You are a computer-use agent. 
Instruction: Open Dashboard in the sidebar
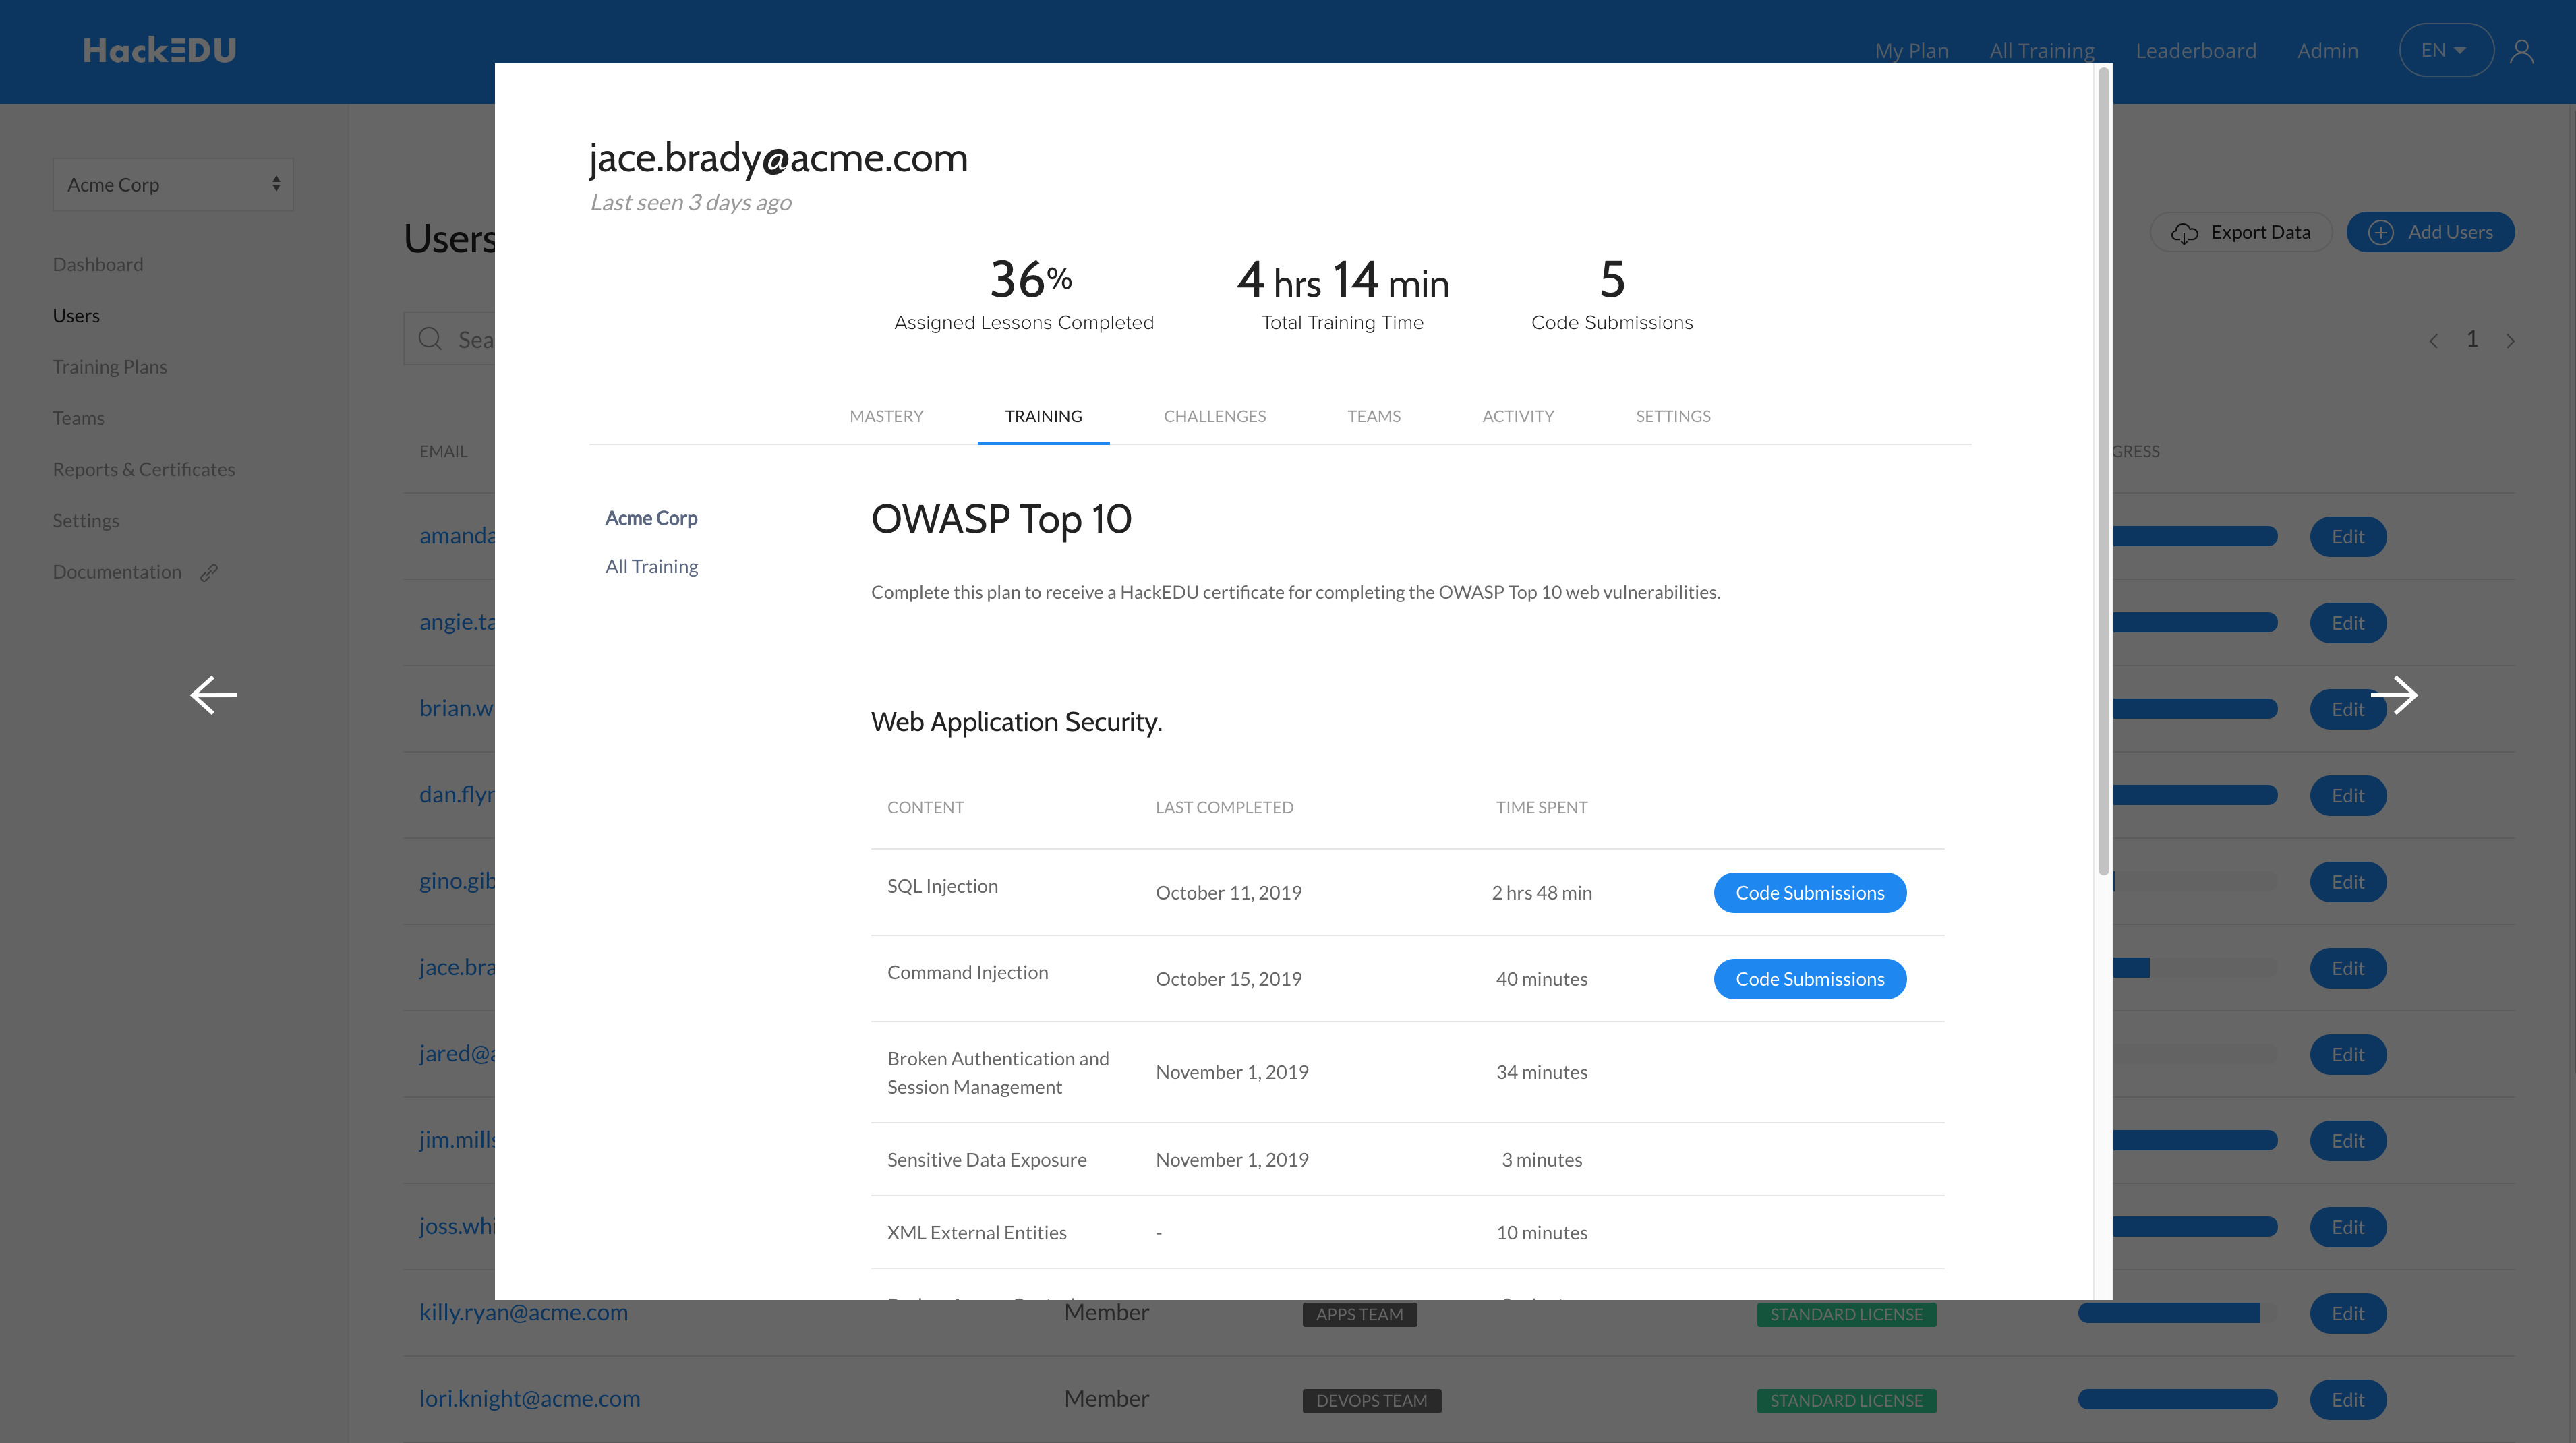click(x=98, y=264)
